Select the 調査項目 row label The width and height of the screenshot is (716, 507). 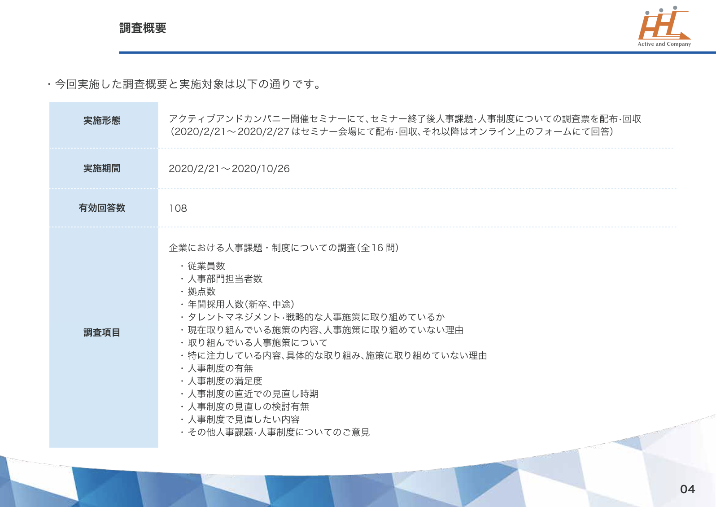(102, 332)
